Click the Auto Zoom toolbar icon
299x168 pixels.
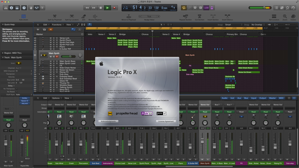(x=23, y=17)
